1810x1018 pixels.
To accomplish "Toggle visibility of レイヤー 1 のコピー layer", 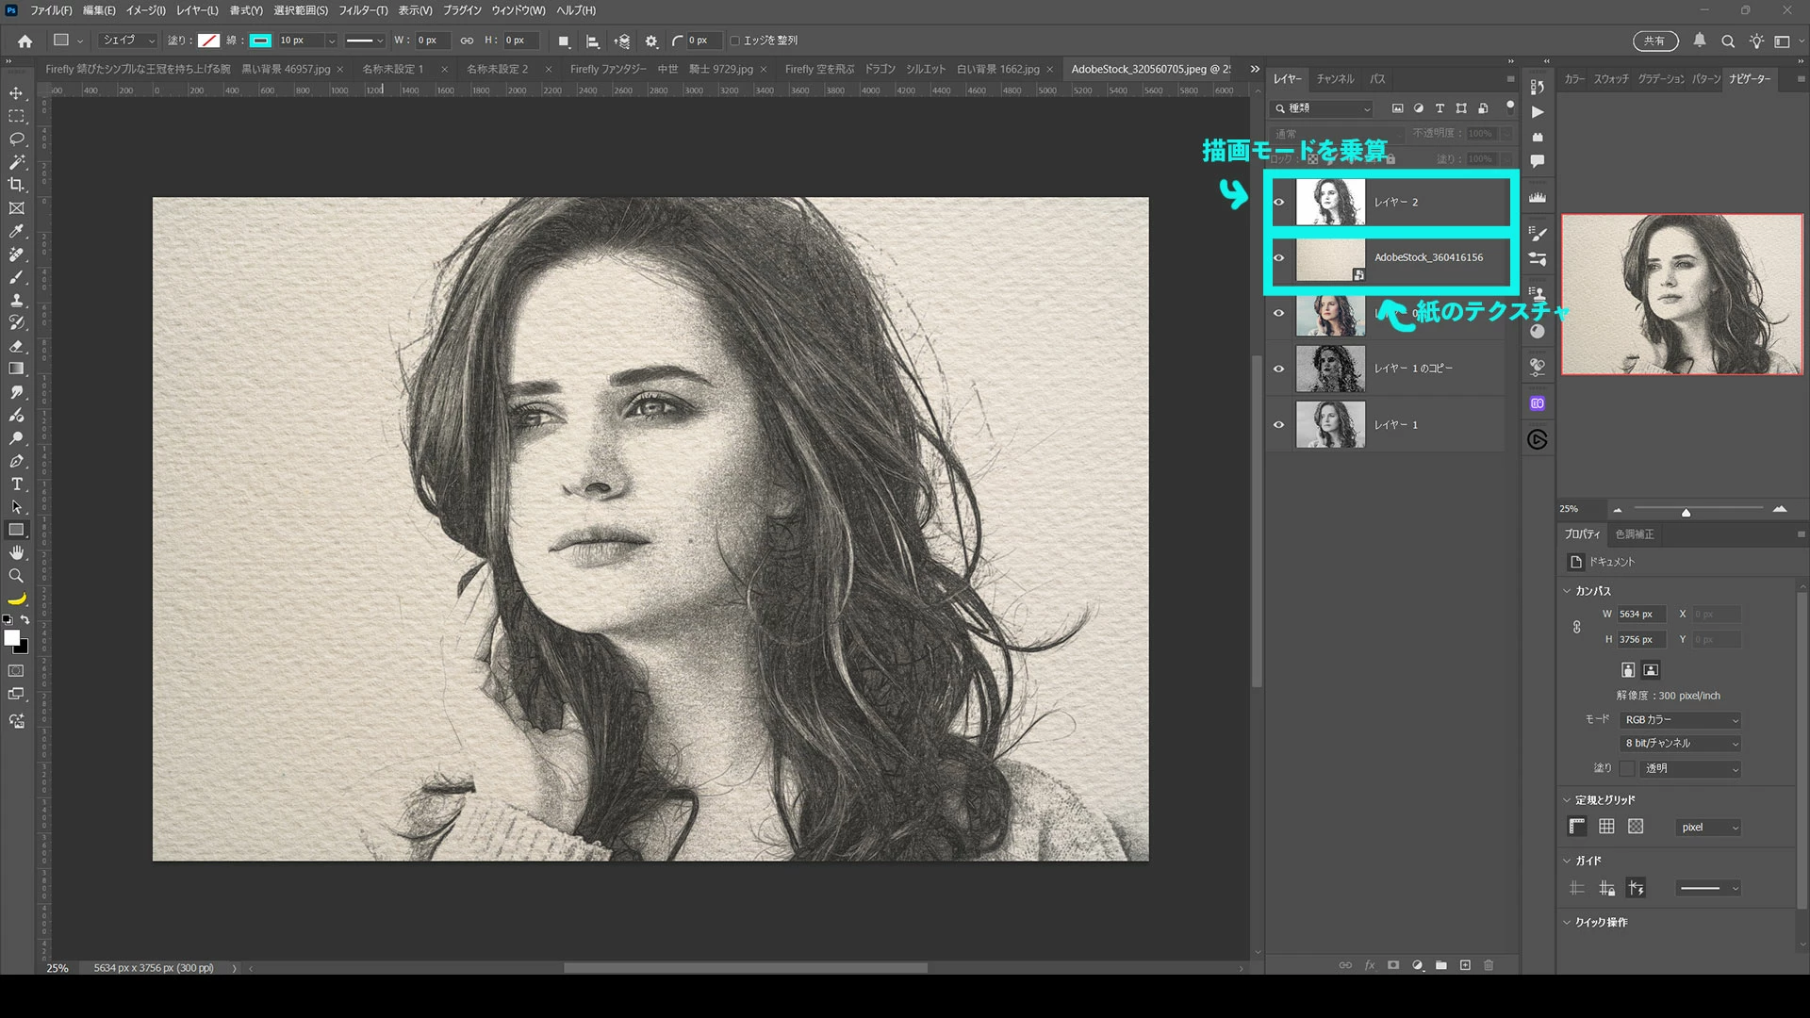I will point(1279,369).
